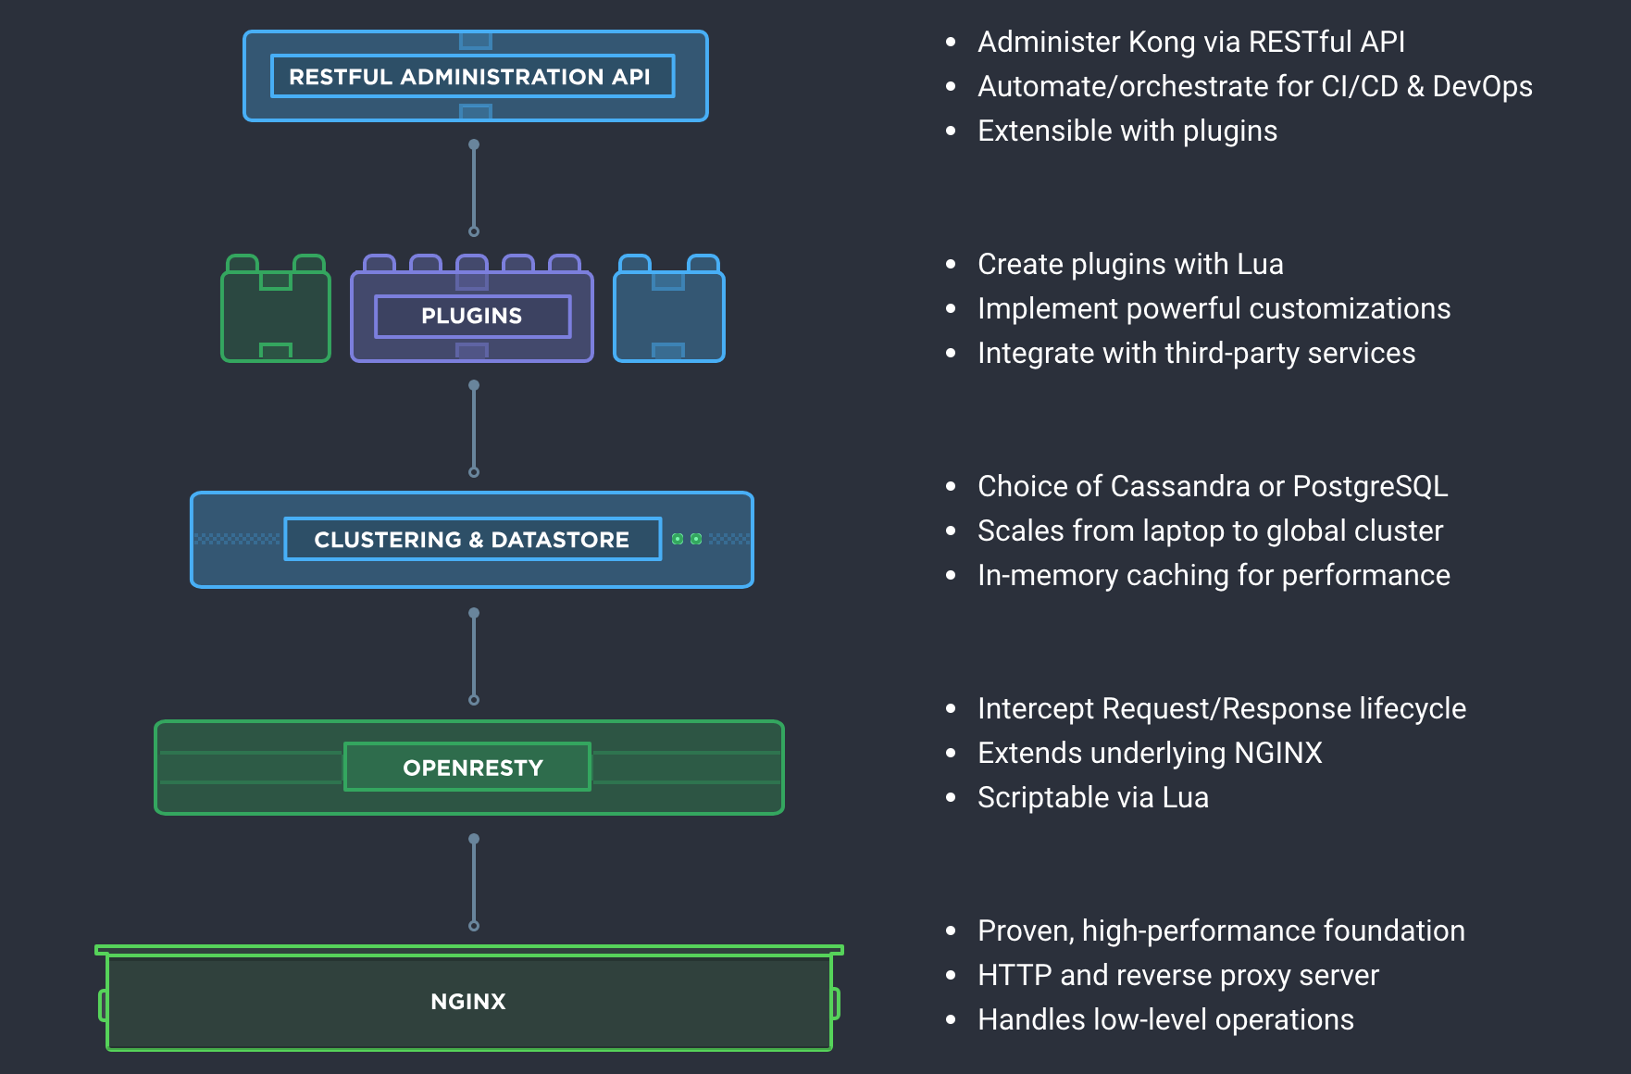This screenshot has width=1631, height=1074.
Task: Click the purple PLUGINS brick
Action: point(472,308)
